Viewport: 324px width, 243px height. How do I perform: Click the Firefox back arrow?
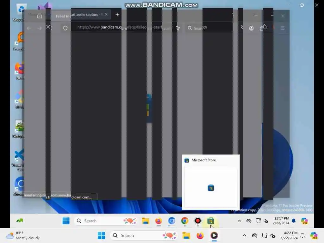click(x=29, y=28)
